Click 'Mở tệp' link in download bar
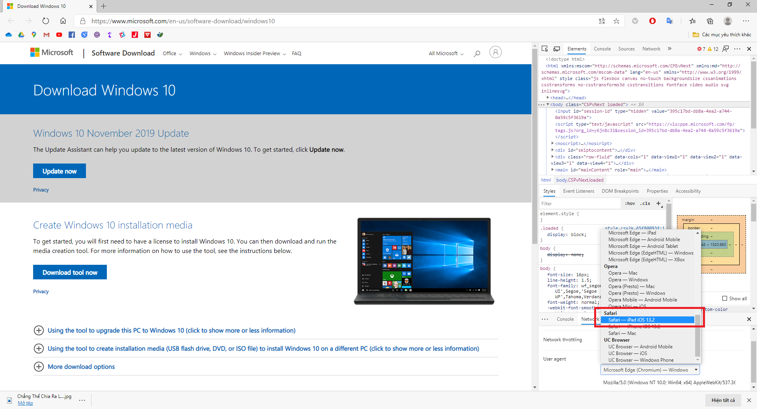Viewport: 757px width, 409px height. click(25, 403)
